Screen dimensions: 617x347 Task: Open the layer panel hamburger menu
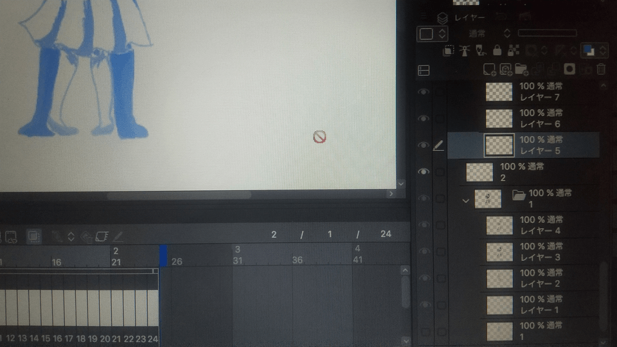pyautogui.click(x=424, y=15)
